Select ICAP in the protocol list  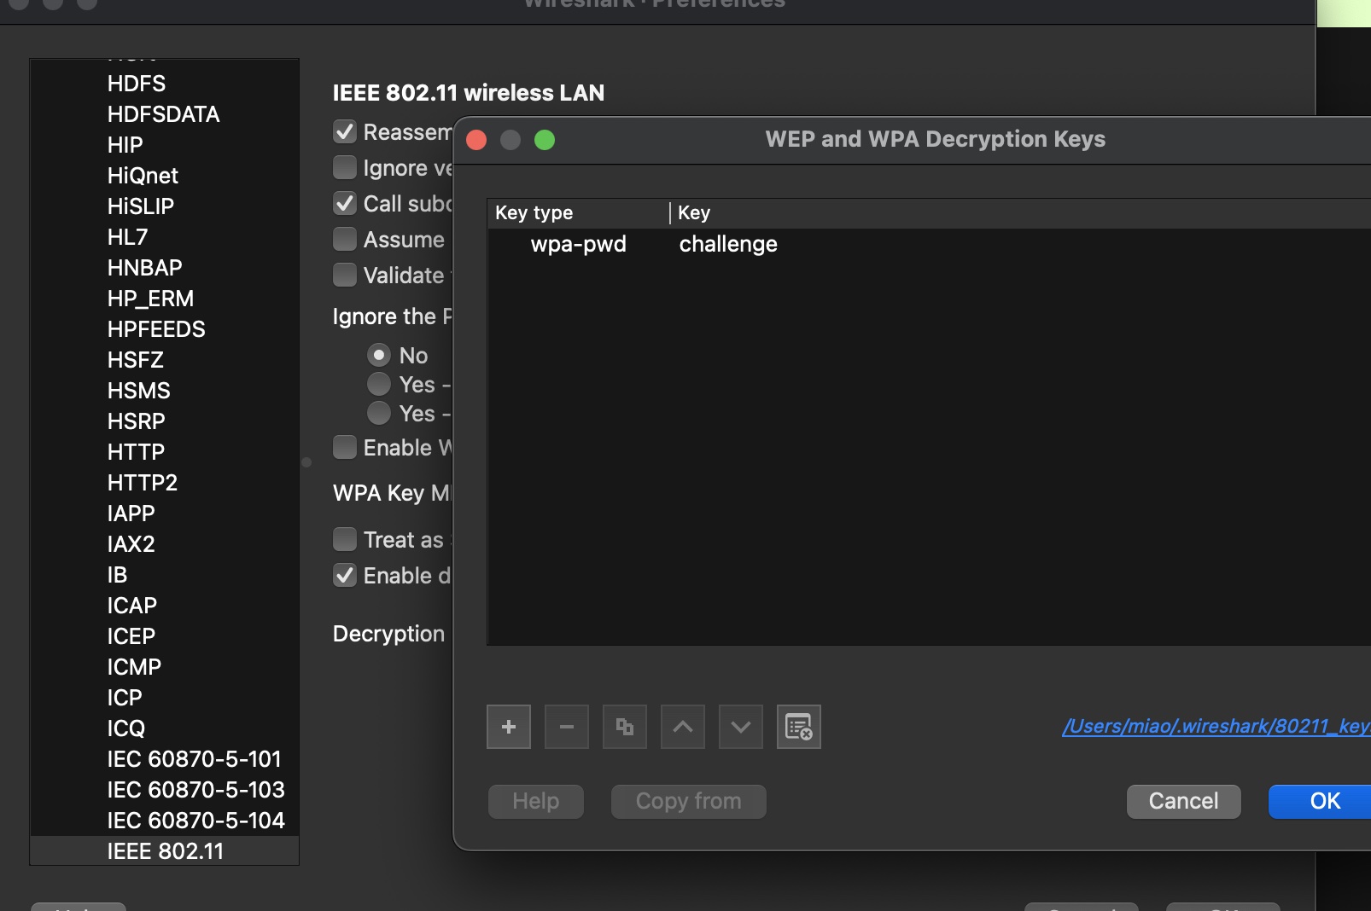[x=131, y=606]
